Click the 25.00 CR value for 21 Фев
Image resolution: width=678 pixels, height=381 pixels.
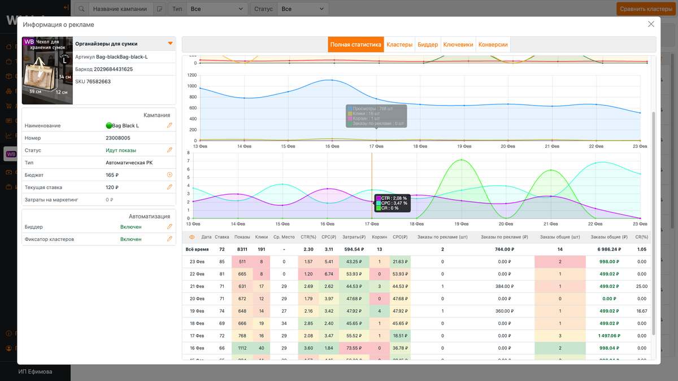[641, 286]
